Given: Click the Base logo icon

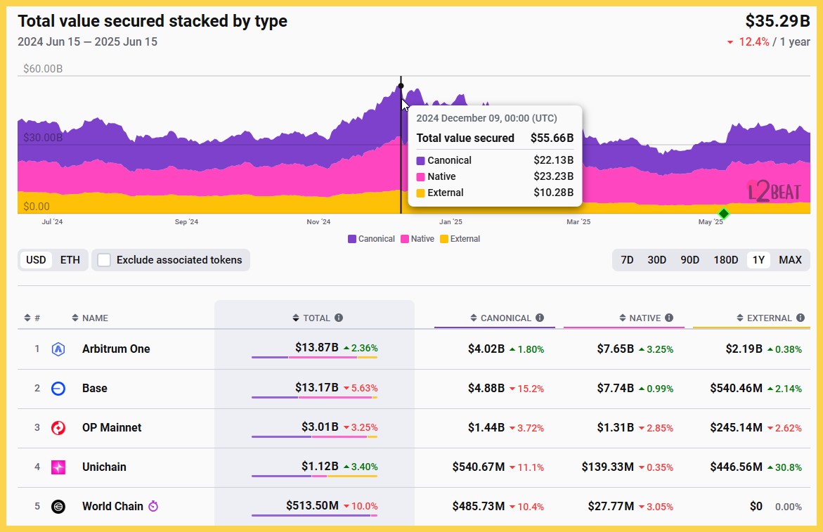Looking at the screenshot, I should 58,388.
